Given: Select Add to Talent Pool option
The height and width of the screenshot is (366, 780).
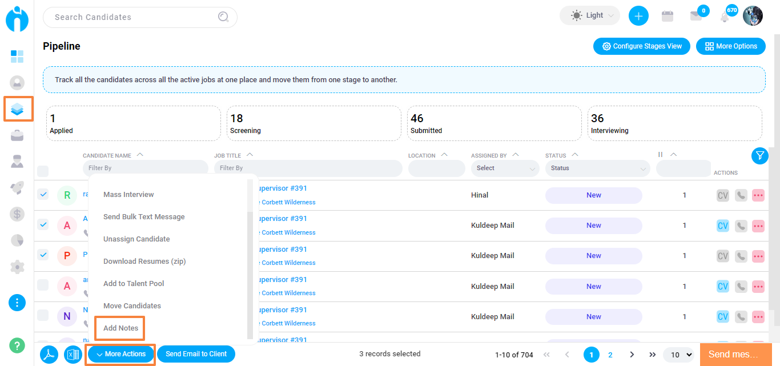Looking at the screenshot, I should [x=134, y=284].
